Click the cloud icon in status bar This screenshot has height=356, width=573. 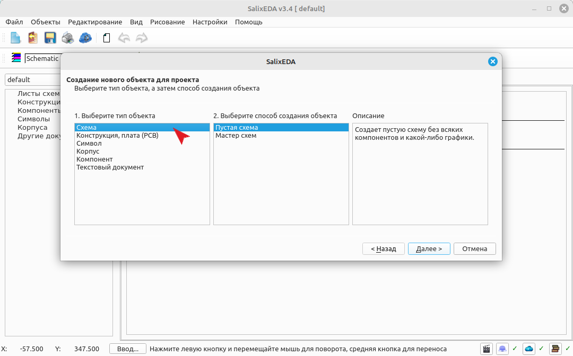[x=529, y=349]
